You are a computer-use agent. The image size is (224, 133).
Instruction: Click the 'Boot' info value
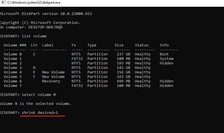[164, 54]
